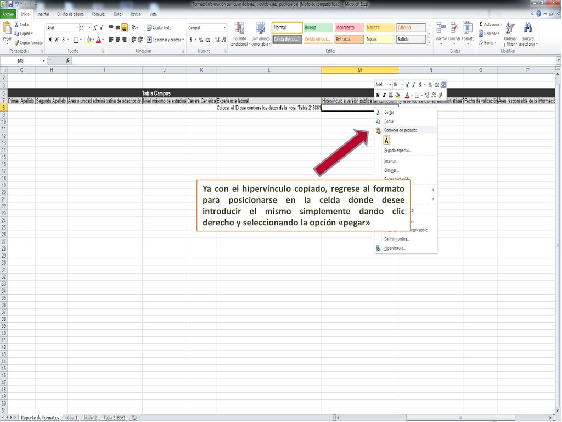This screenshot has height=422, width=562.
Task: Click decrease indent icon in ribbon
Action: click(x=134, y=40)
